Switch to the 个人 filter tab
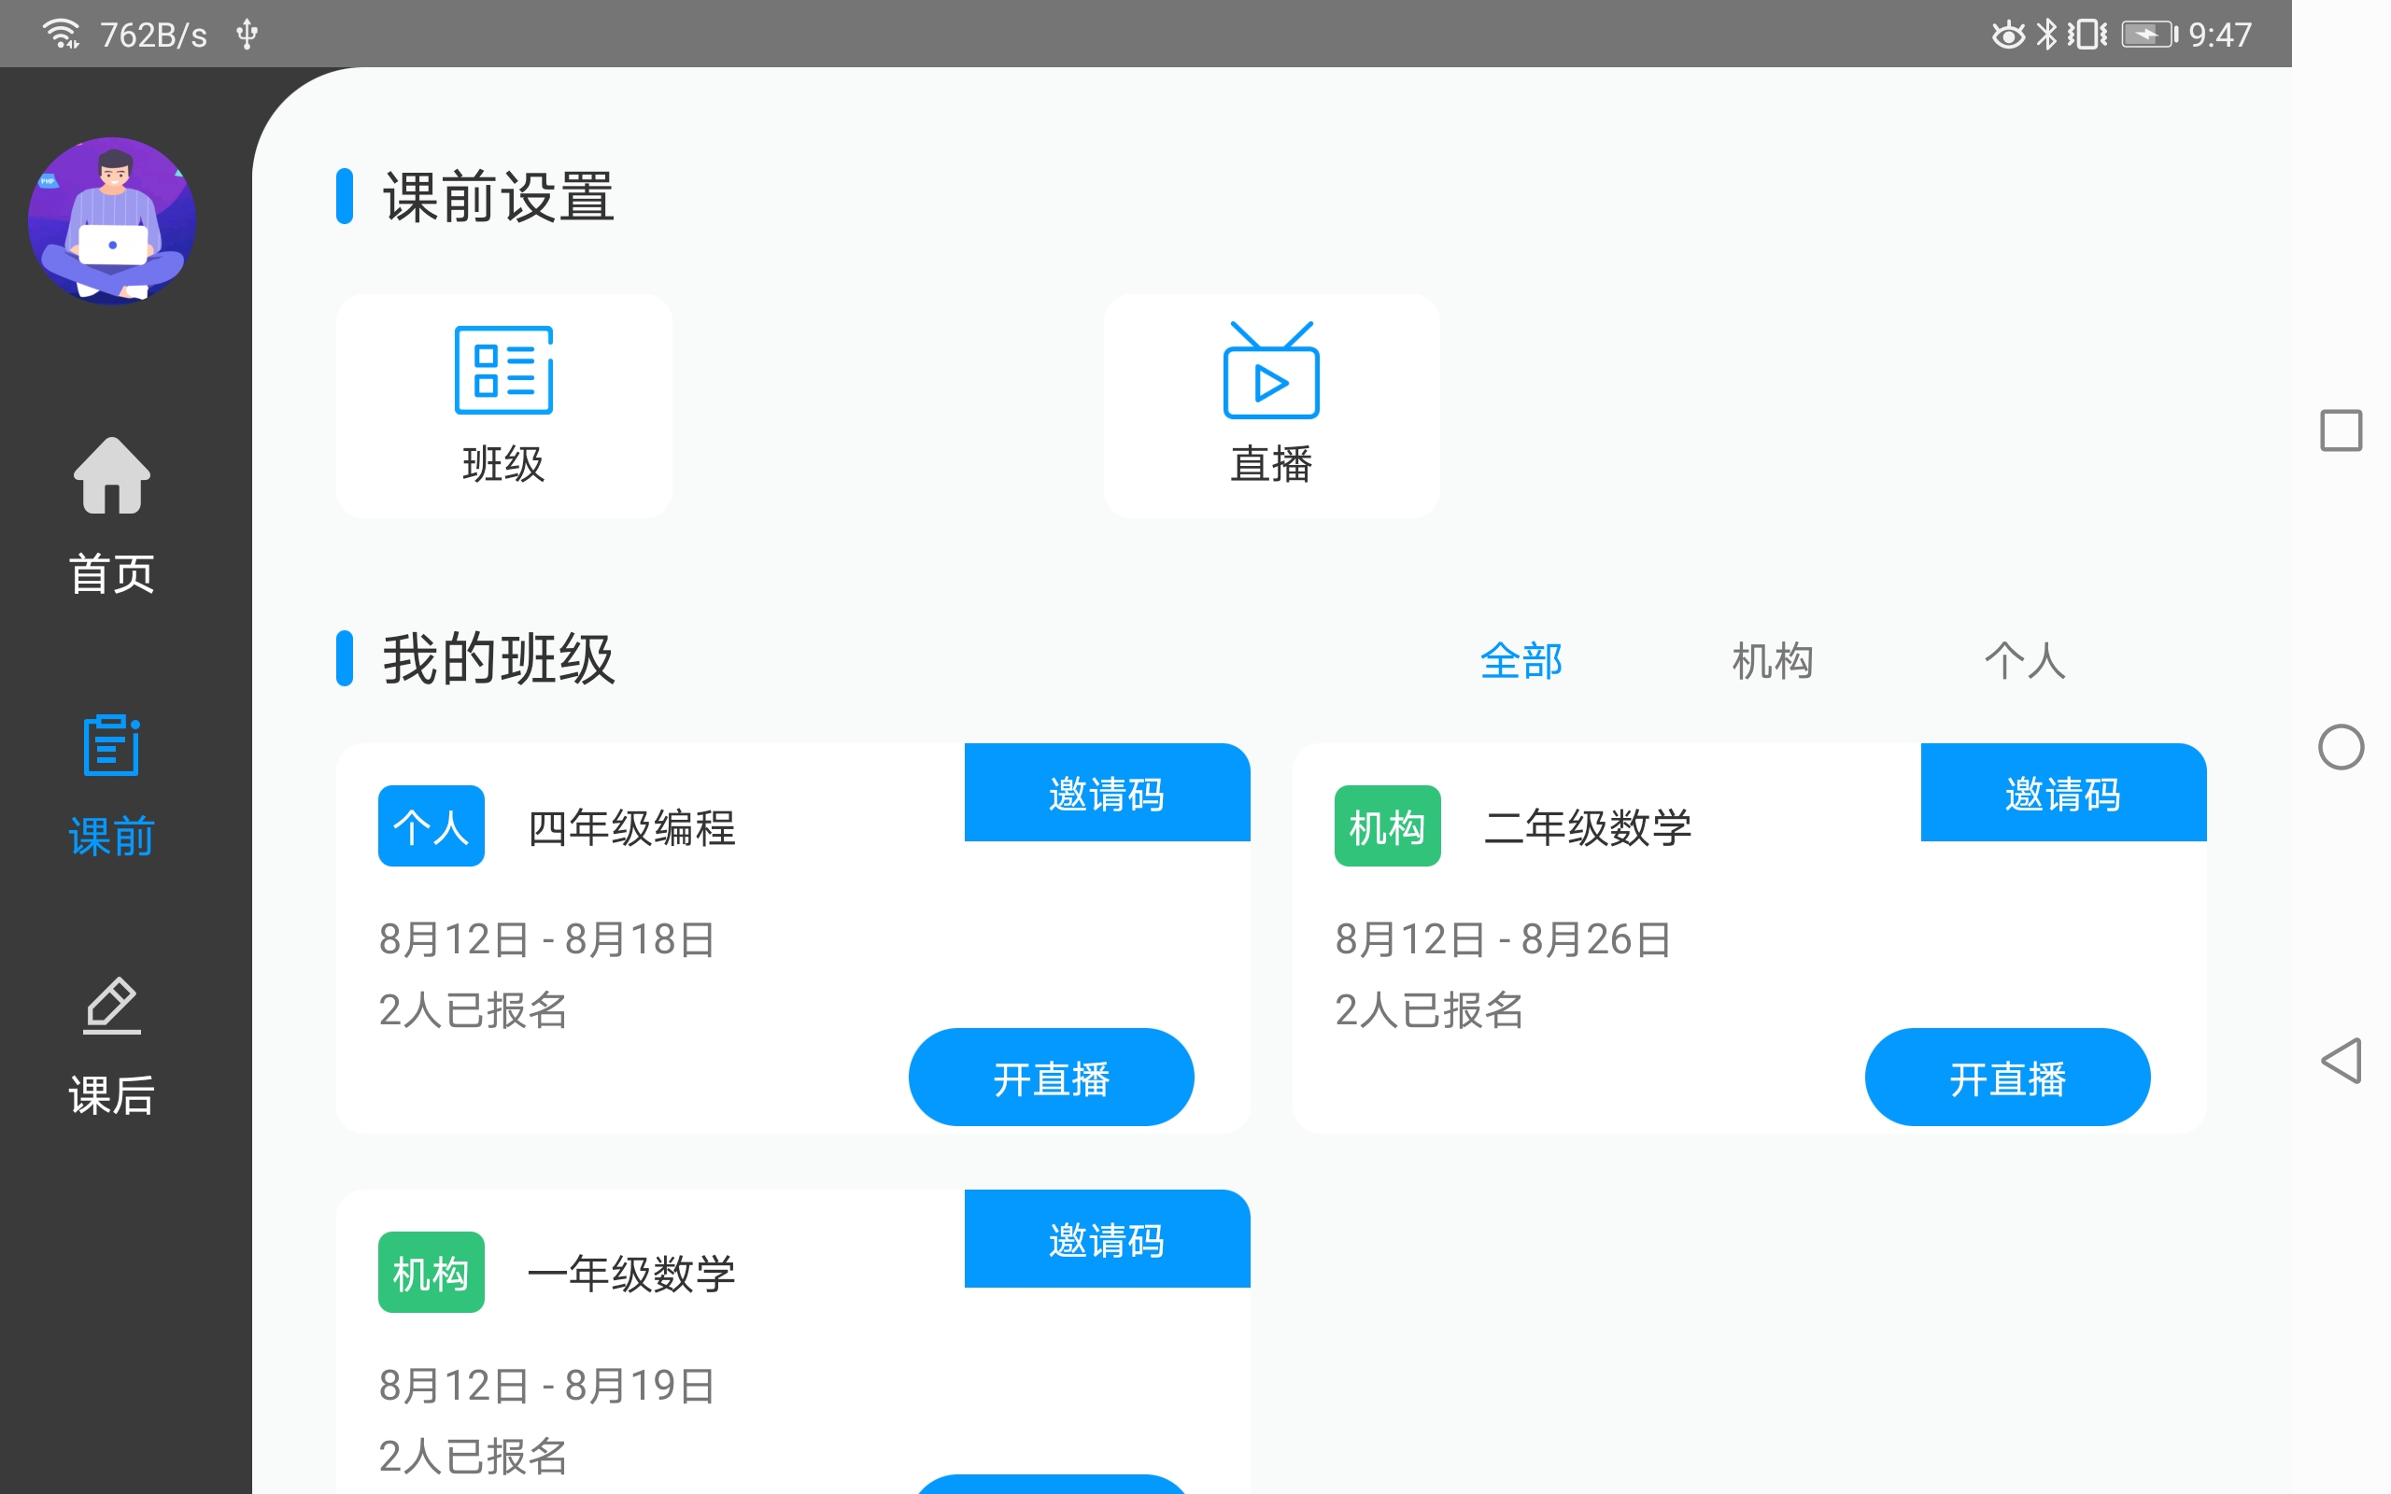 (2026, 660)
